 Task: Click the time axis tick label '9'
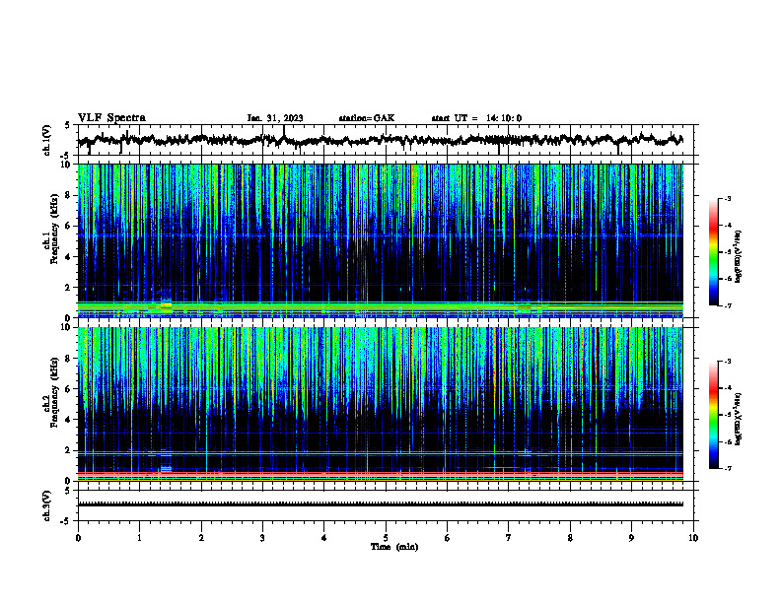[x=631, y=538]
